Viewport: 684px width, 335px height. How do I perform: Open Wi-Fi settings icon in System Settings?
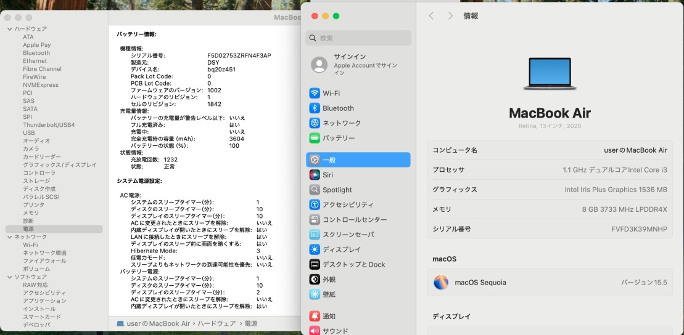click(x=315, y=93)
